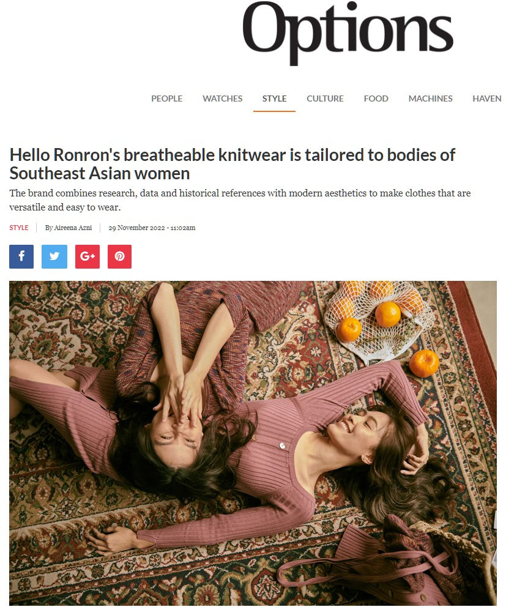Go to the WATCHES section
This screenshot has height=607, width=506.
[x=222, y=99]
